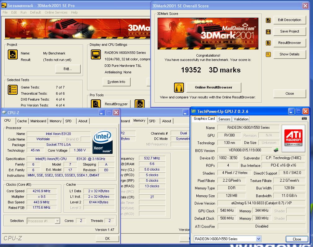Viewport: 313px width, 247px height.
Task: Click Edit Description button
Action: (289, 20)
